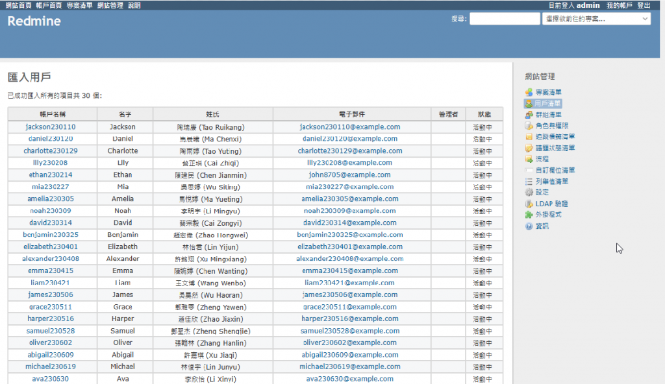
Task: Open user james230506
Action: 51,294
